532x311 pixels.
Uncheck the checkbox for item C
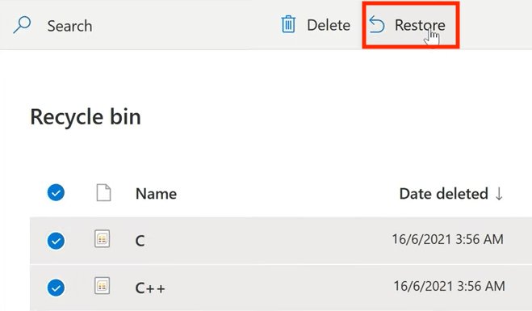[56, 241]
